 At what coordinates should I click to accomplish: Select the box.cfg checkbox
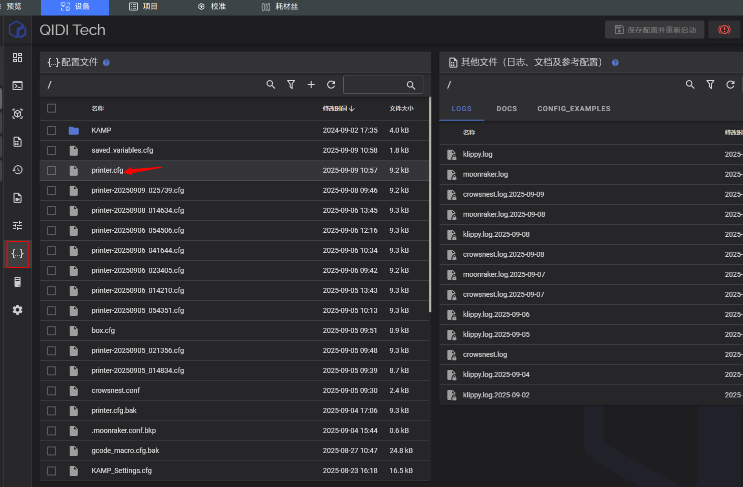pos(52,331)
